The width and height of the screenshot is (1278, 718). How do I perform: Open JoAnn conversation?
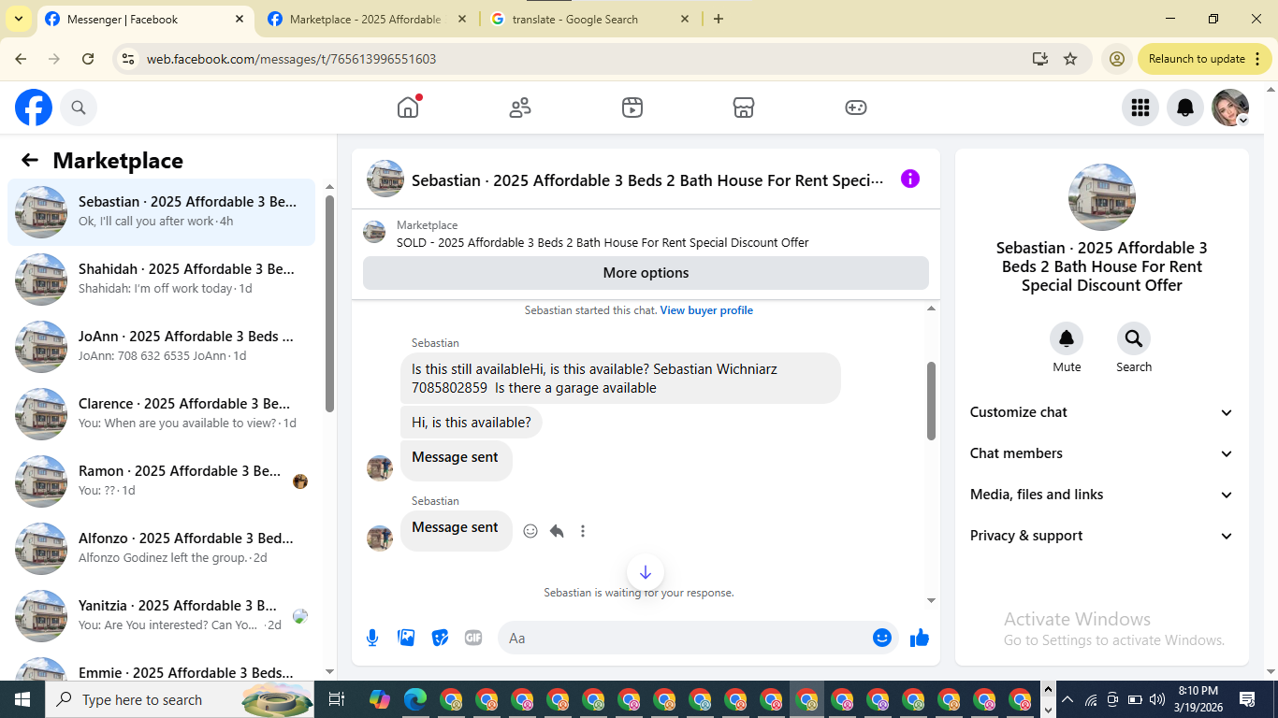(161, 347)
